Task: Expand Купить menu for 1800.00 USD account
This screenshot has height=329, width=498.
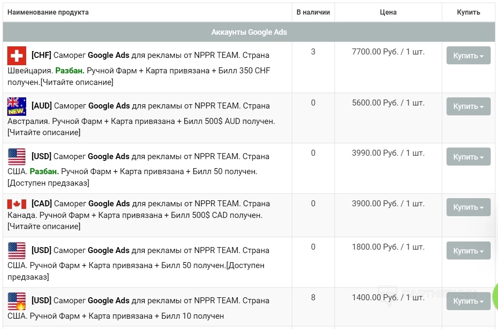Action: pos(468,251)
